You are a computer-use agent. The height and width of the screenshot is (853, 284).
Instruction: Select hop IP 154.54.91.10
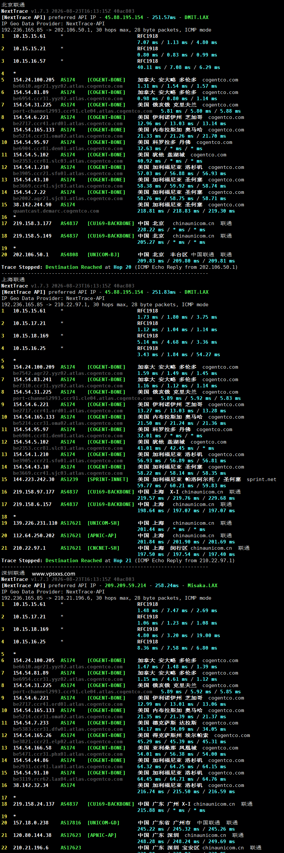pos(31,773)
